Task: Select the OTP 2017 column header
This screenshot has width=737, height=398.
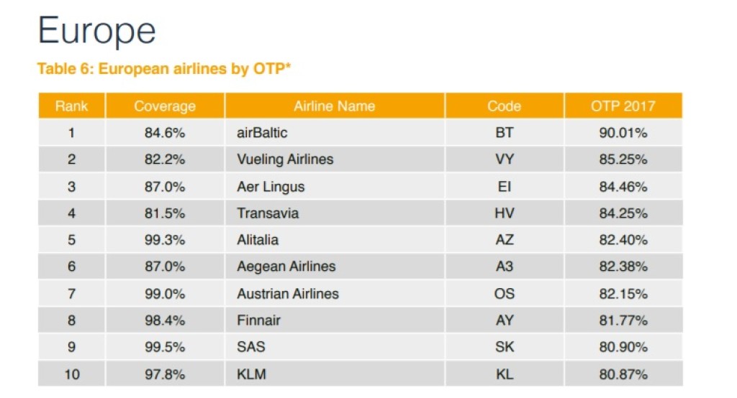Action: click(623, 106)
